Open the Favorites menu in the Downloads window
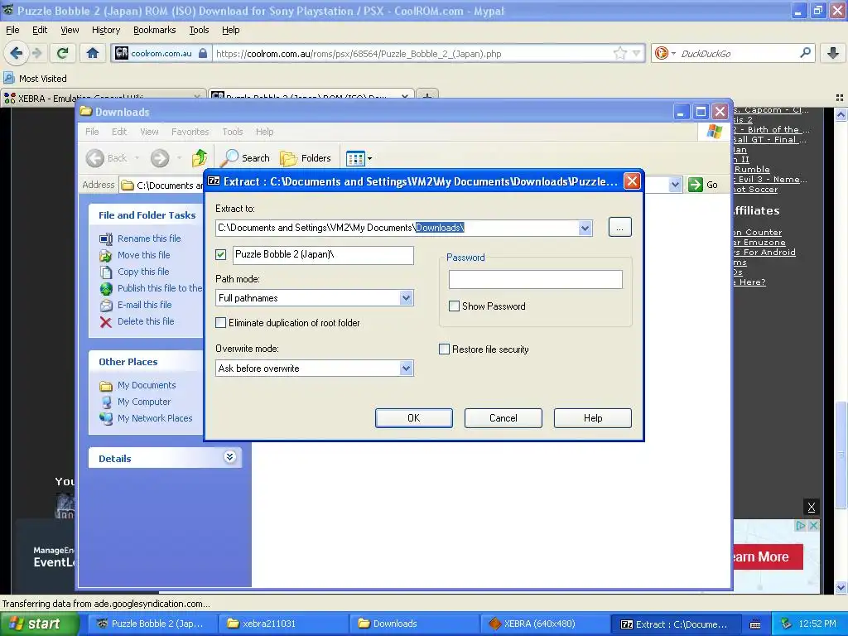This screenshot has width=848, height=636. (190, 132)
